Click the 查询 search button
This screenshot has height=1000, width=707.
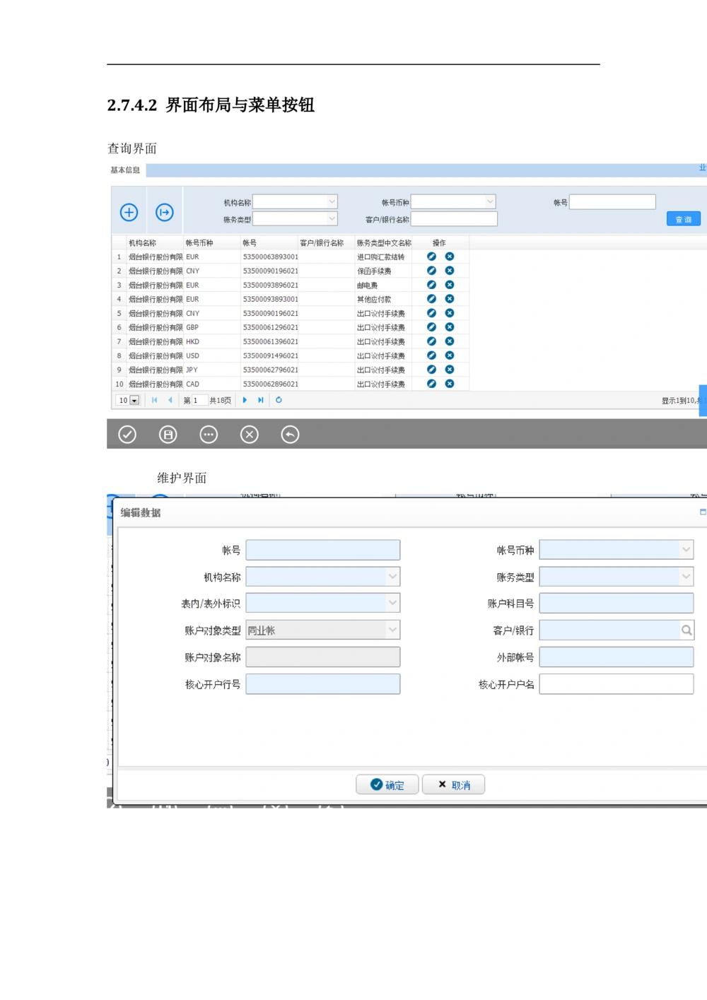(x=683, y=219)
